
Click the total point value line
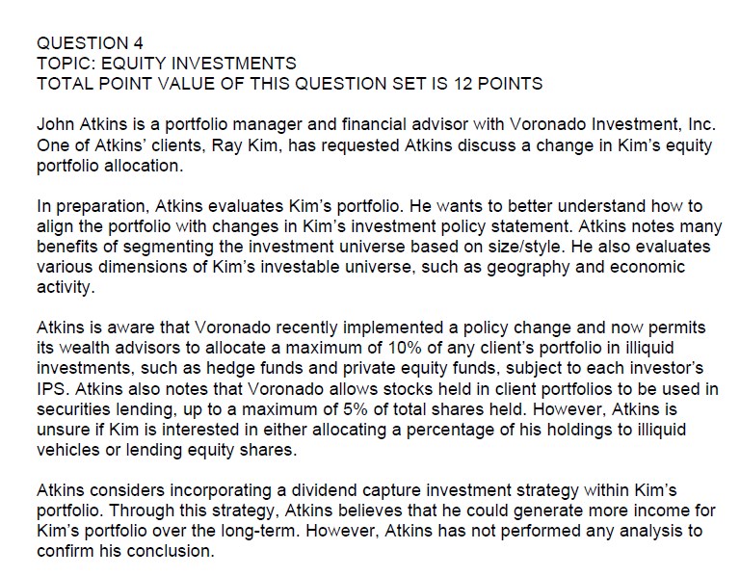tap(288, 84)
